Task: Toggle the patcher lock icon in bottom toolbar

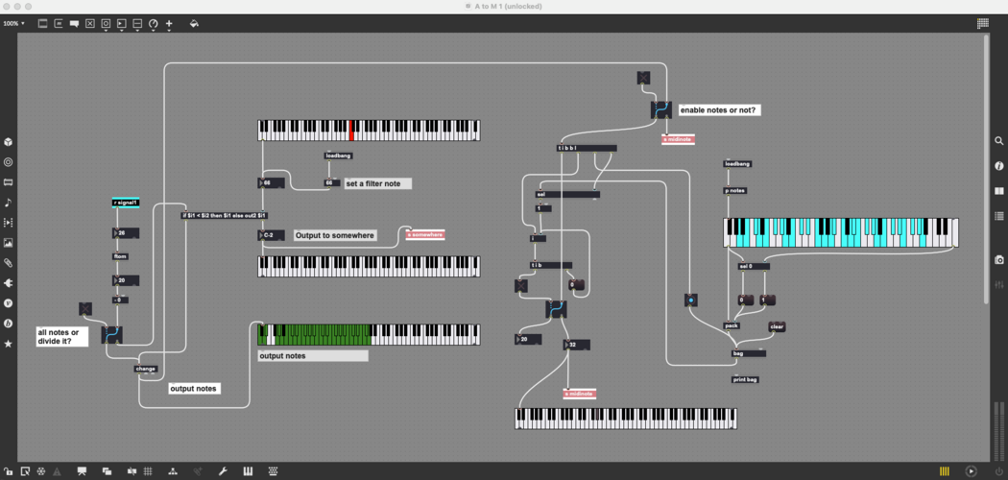Action: (9, 471)
